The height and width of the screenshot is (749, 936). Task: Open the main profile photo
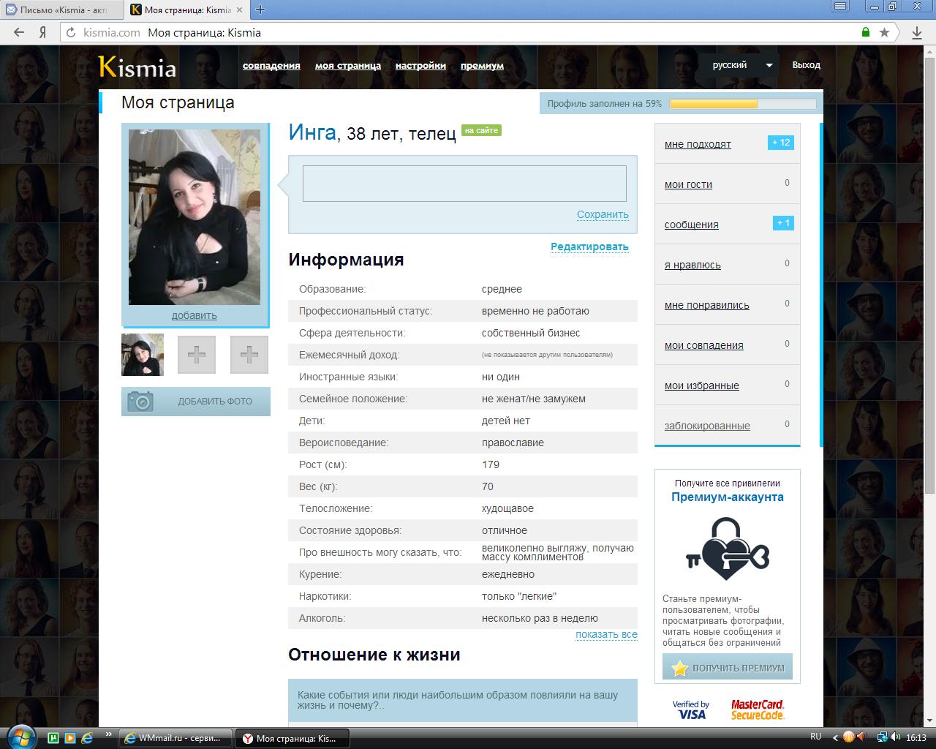click(x=195, y=217)
